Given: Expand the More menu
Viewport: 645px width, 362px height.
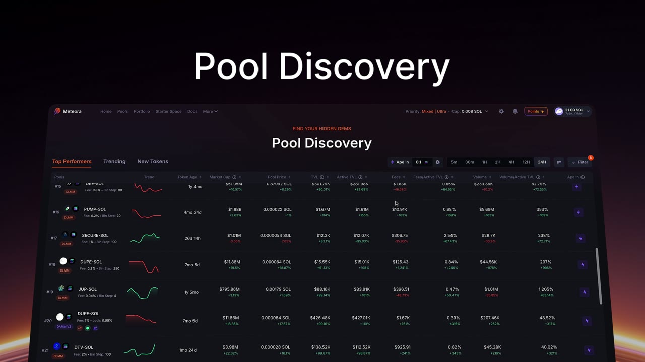Looking at the screenshot, I should click(210, 111).
